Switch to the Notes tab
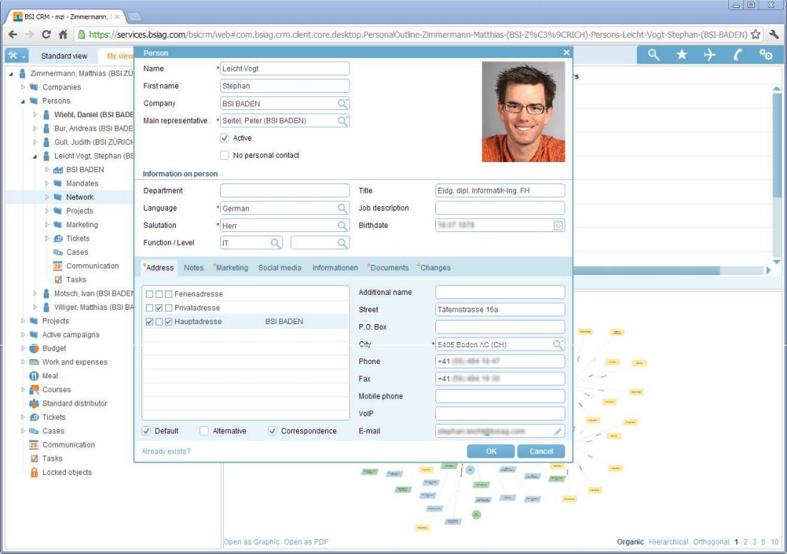The image size is (787, 554). [194, 268]
